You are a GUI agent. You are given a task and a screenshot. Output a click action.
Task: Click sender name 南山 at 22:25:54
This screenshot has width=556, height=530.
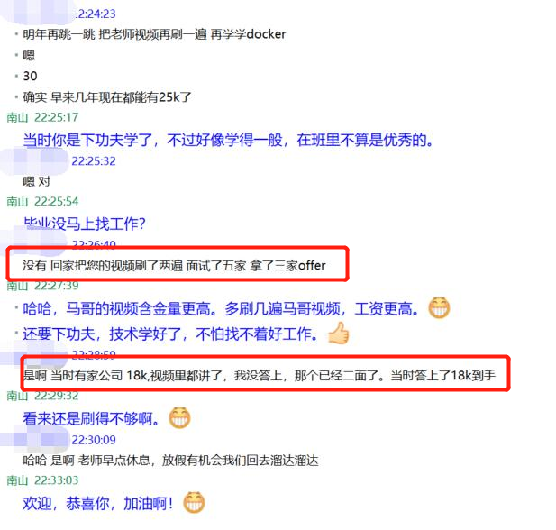coord(17,202)
